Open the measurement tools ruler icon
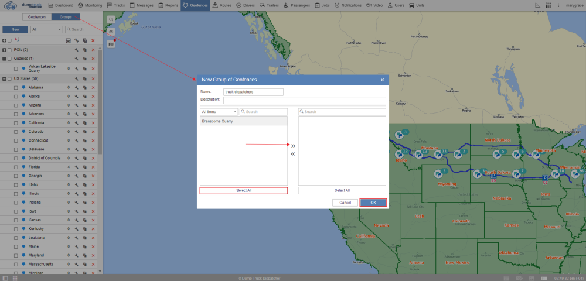The image size is (586, 281). click(111, 43)
